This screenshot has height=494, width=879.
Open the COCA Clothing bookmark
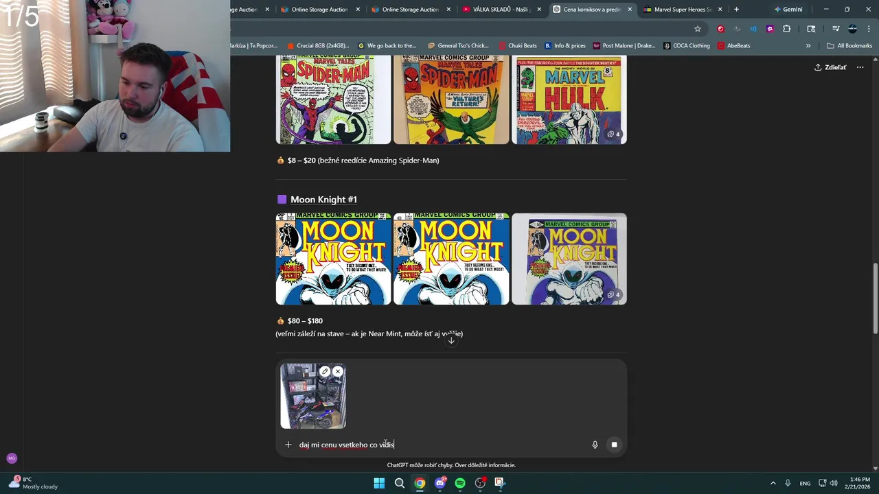[687, 46]
